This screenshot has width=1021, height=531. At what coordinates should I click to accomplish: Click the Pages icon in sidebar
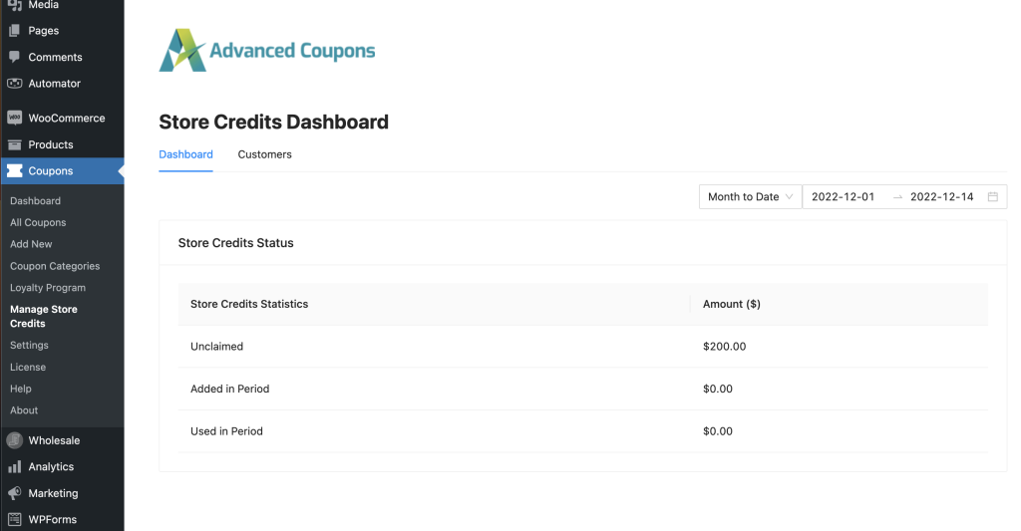click(14, 31)
